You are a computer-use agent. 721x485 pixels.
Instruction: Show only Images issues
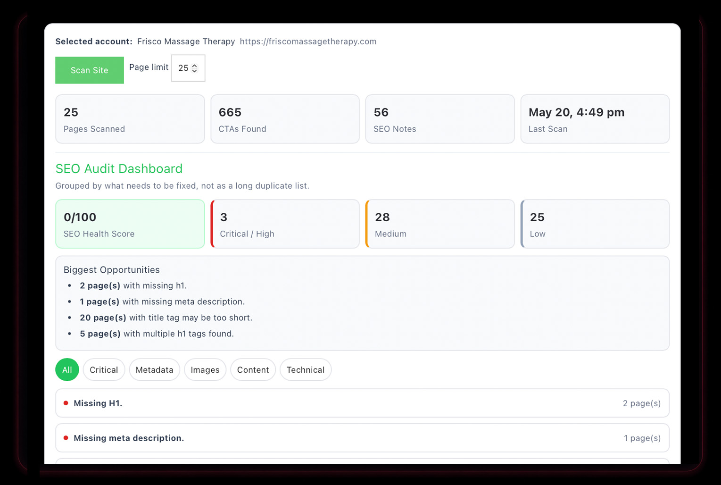(205, 370)
